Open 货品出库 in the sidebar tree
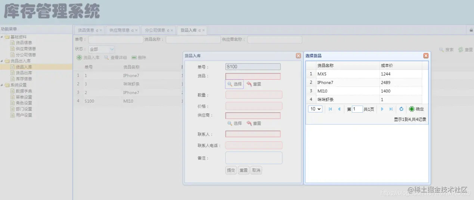This screenshot has width=474, height=200. [24, 73]
